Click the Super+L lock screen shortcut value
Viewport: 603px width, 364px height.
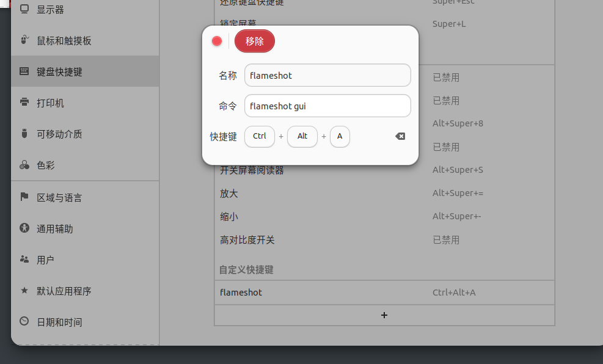click(x=449, y=24)
